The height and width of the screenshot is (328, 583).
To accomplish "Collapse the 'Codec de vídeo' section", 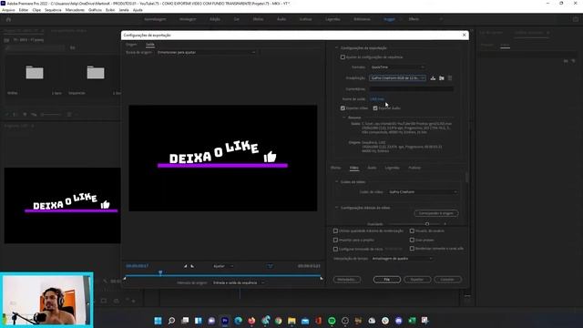I will 336,182.
